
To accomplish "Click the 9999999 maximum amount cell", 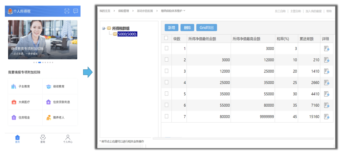I will click(253, 117).
